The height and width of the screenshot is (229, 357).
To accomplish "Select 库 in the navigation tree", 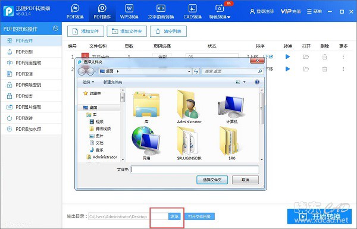I will click(x=92, y=115).
